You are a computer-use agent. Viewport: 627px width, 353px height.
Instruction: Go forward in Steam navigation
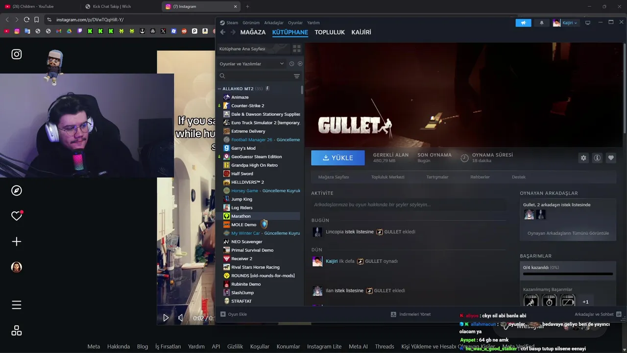(x=233, y=32)
